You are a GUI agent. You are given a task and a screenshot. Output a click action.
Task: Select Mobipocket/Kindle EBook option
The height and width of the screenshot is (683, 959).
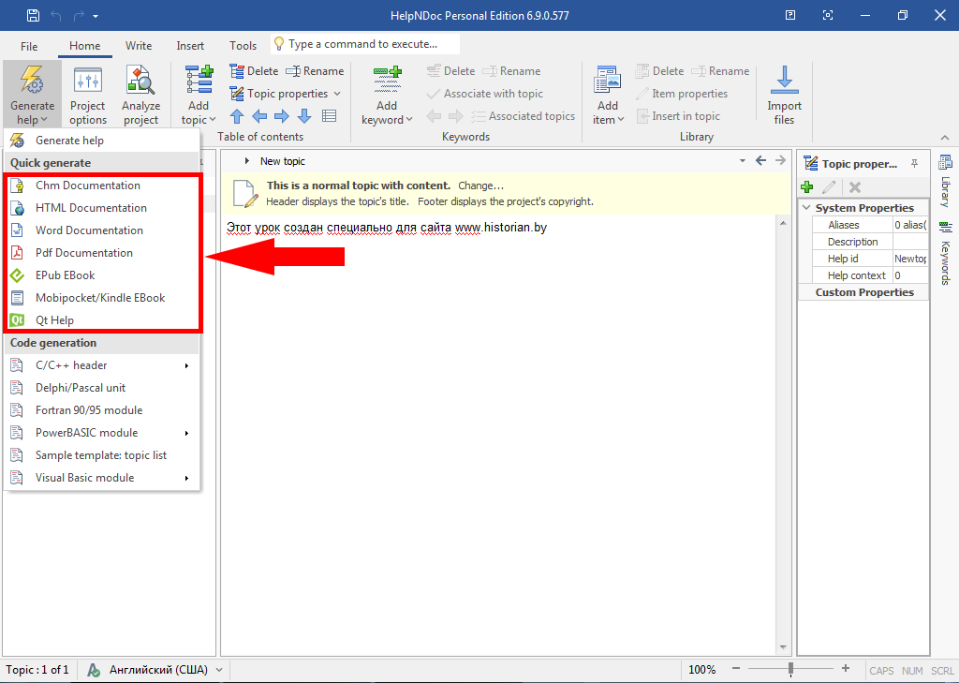point(101,298)
